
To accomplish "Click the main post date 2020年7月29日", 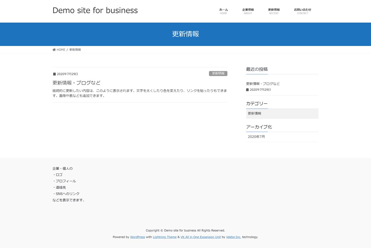I will pos(67,74).
